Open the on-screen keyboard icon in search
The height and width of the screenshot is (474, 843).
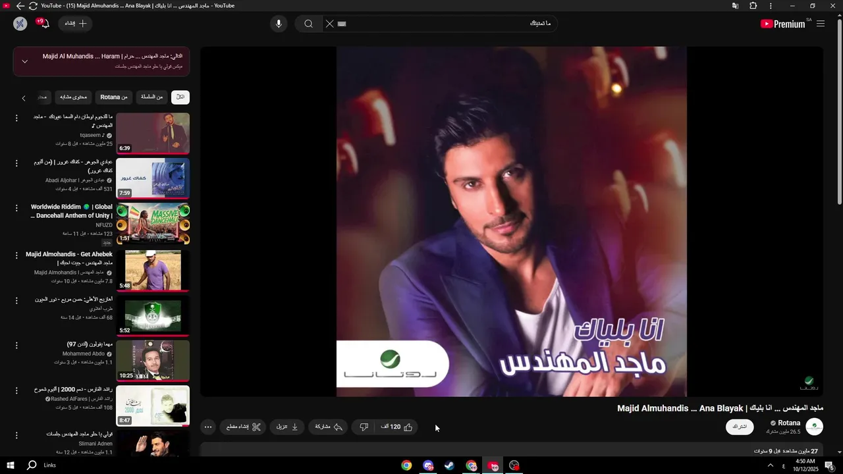342,24
